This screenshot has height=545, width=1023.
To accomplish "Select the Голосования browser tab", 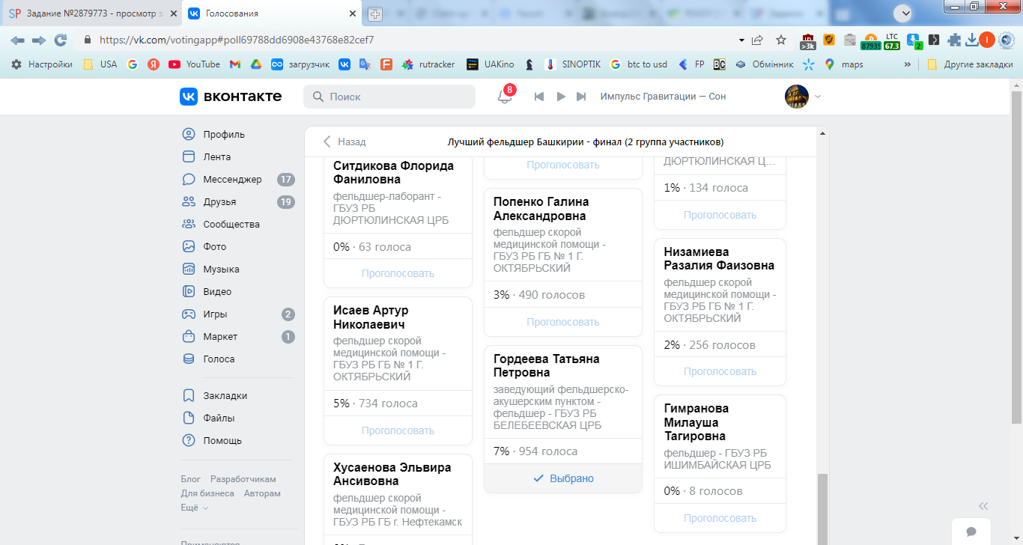I will tap(272, 13).
